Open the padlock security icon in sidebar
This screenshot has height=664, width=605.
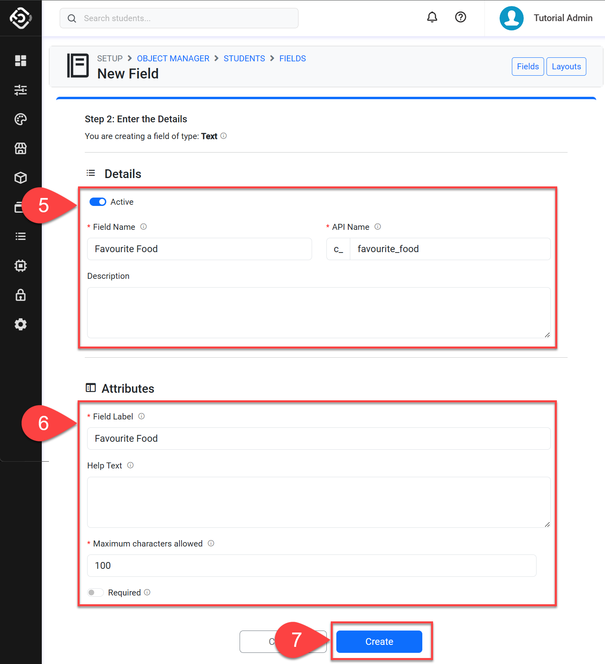click(x=21, y=295)
